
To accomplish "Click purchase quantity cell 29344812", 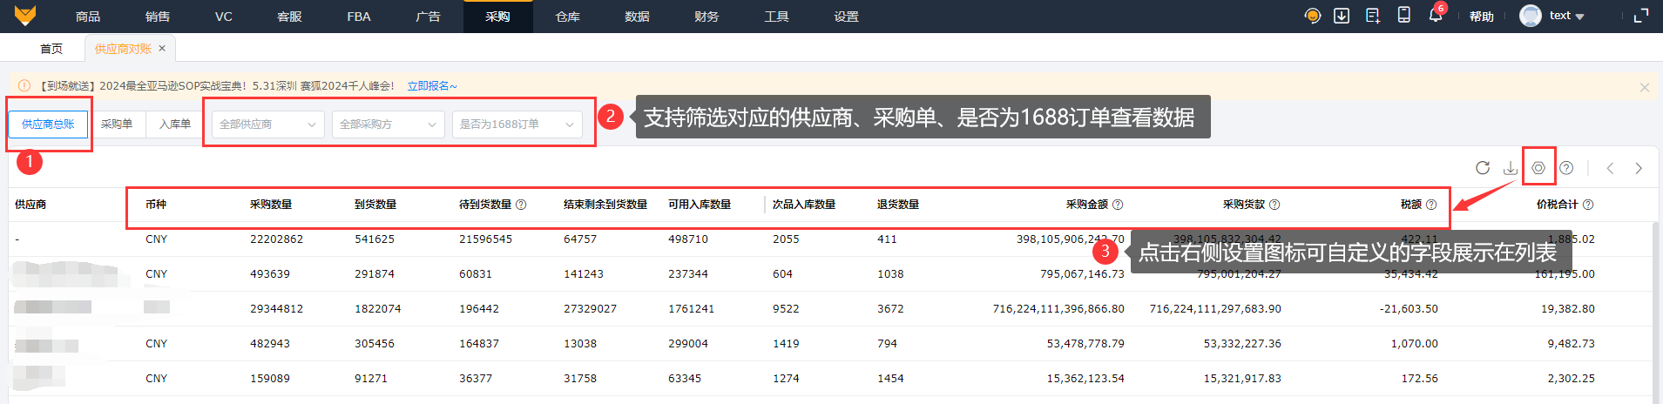I will (276, 309).
